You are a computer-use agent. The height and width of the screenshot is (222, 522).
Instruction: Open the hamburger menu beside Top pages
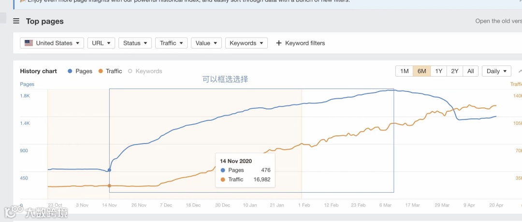pos(16,21)
